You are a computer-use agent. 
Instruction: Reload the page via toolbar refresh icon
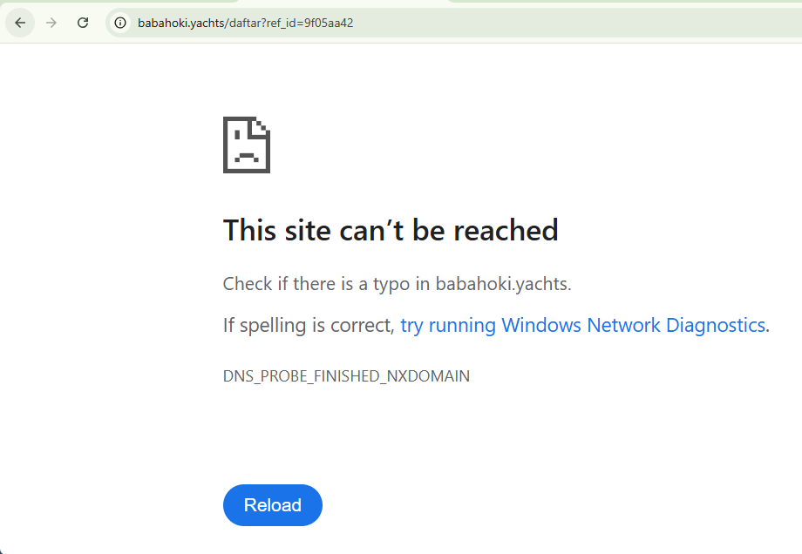pyautogui.click(x=83, y=23)
